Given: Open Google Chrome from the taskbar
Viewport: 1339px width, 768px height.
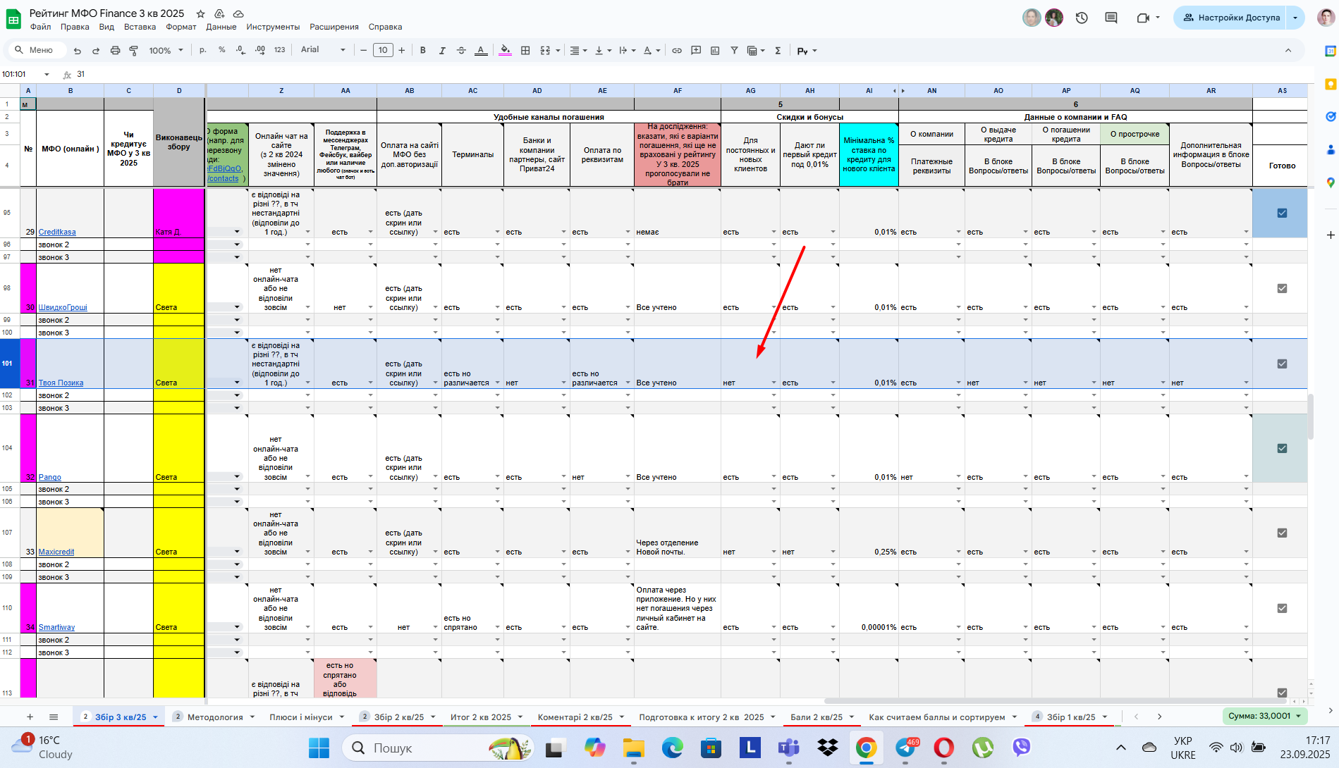Looking at the screenshot, I should [x=866, y=748].
